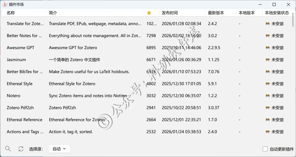
Task: Minimize the 插件市场 window
Action: [260, 4]
